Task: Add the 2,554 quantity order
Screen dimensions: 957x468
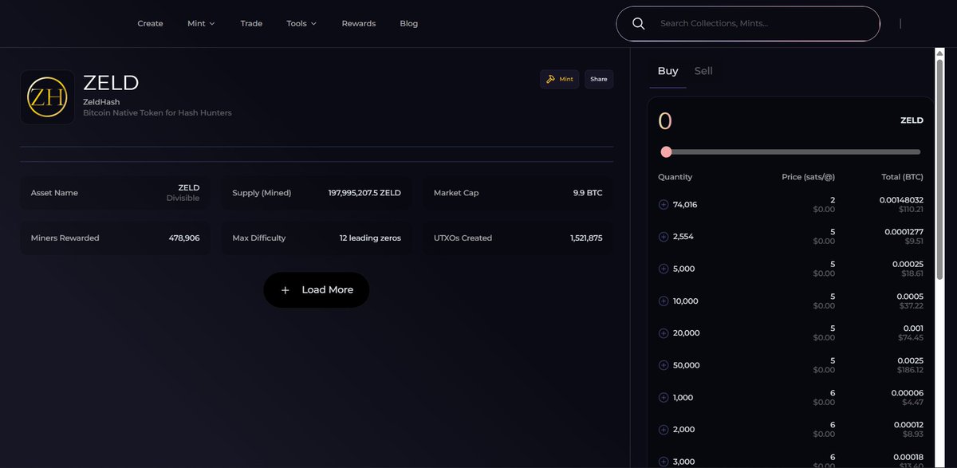Action: point(664,237)
